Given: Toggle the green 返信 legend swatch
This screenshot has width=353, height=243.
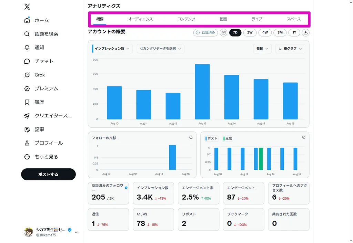Looking at the screenshot, I should click(224, 138).
